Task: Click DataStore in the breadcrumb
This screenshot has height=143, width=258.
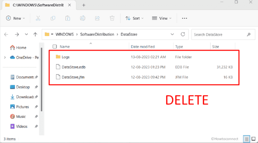Action: click(129, 34)
